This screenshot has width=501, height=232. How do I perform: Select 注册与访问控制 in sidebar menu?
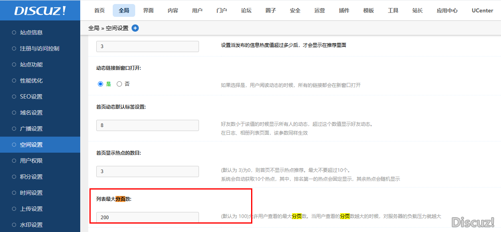click(x=39, y=48)
